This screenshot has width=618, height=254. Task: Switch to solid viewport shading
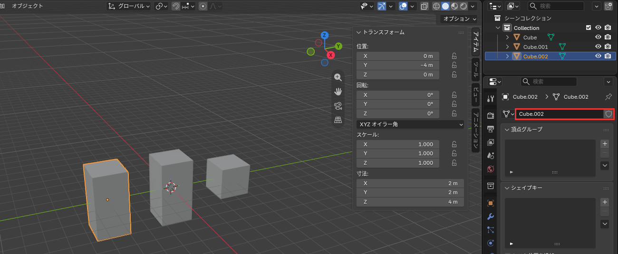click(x=445, y=6)
